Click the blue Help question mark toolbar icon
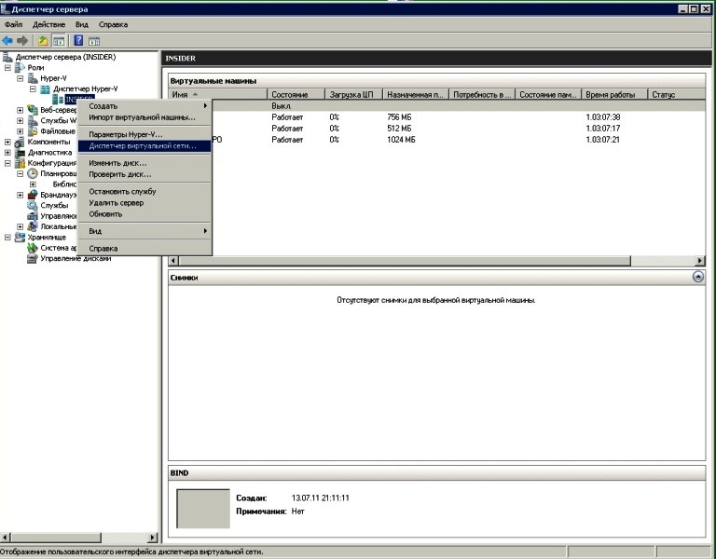 tap(79, 40)
